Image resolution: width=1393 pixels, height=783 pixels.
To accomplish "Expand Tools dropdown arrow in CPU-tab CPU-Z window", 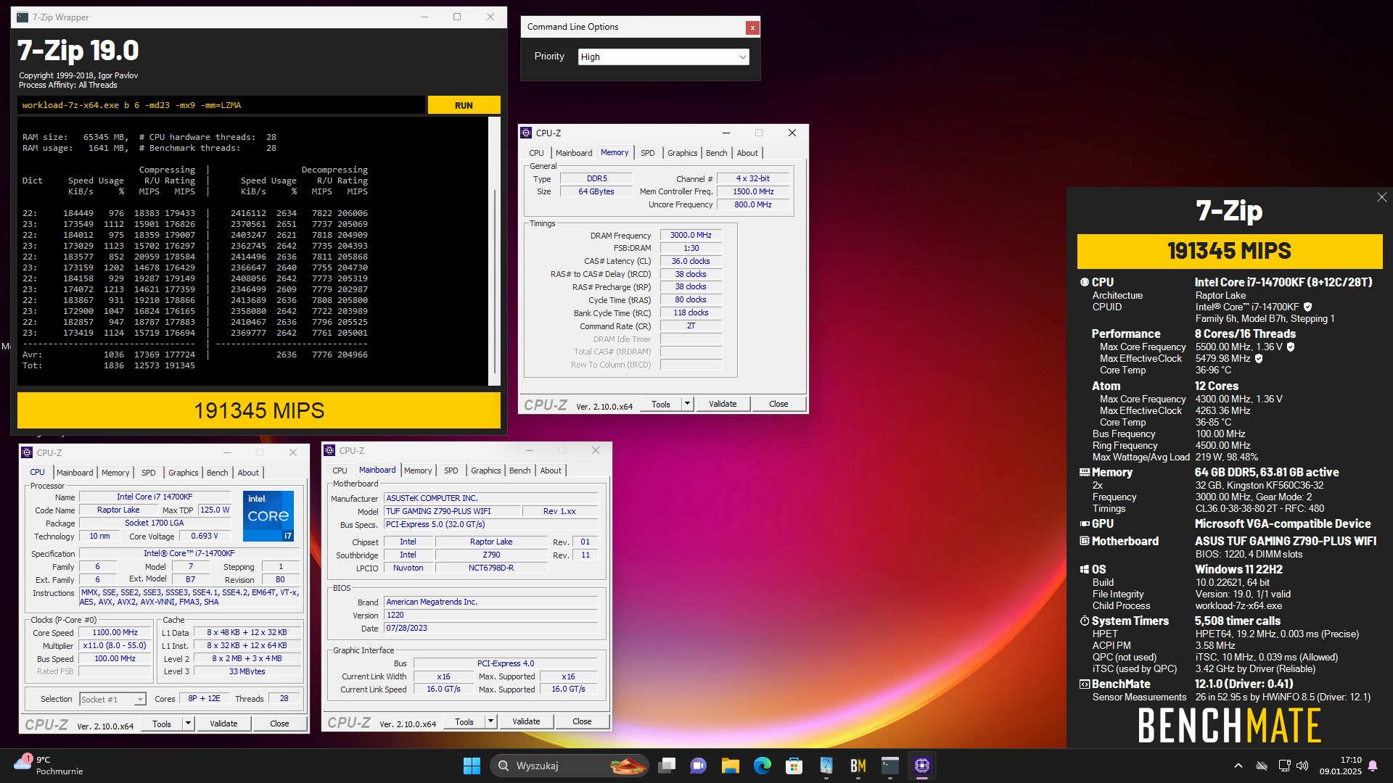I will pyautogui.click(x=188, y=724).
